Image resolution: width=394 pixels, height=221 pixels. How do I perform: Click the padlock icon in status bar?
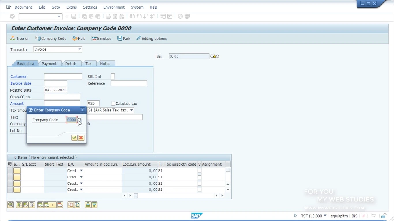pyautogui.click(x=384, y=216)
